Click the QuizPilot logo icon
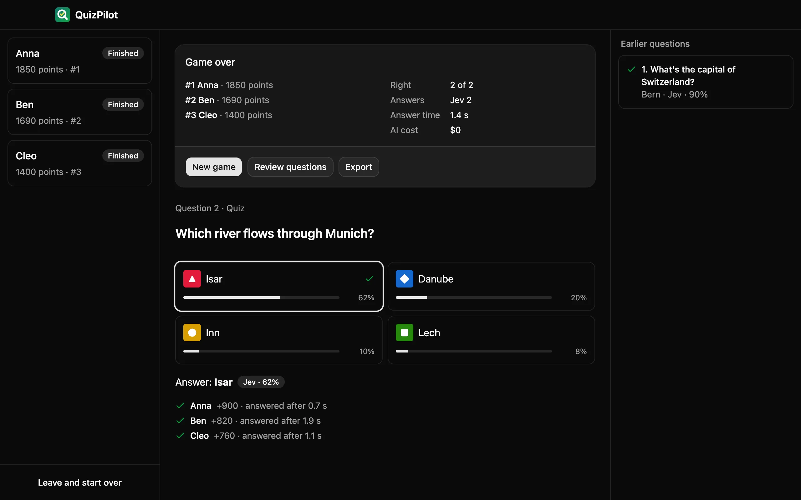 62,15
